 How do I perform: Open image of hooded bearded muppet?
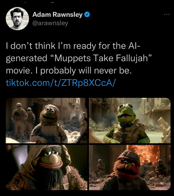pyautogui.click(x=46, y=167)
